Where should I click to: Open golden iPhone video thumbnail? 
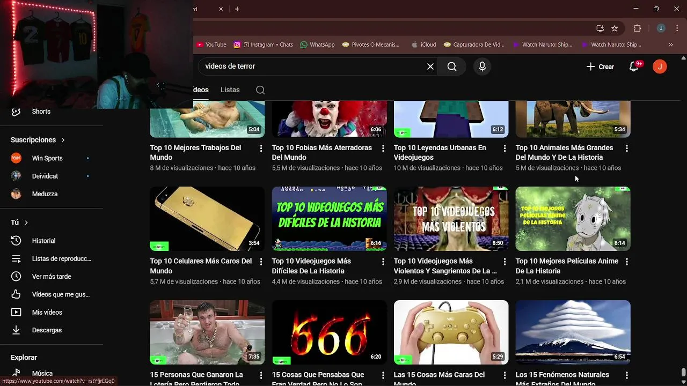pos(207,219)
